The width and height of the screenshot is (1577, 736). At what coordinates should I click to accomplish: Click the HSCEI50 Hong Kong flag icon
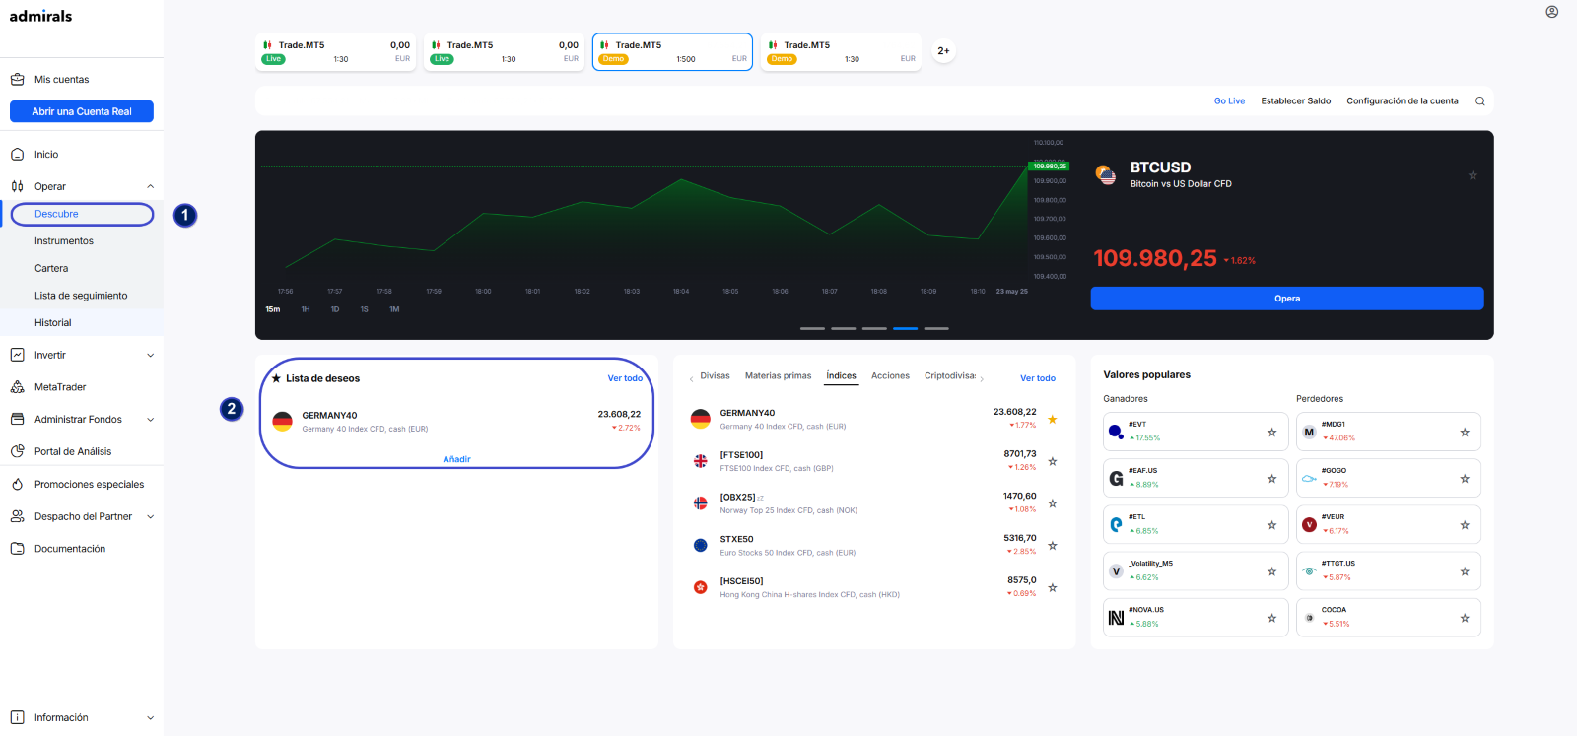[x=700, y=587]
